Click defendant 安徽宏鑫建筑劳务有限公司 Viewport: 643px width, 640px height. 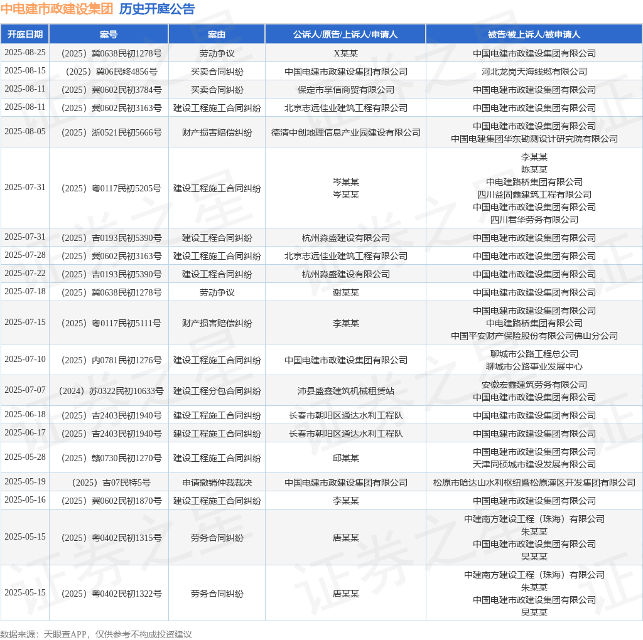click(x=534, y=385)
